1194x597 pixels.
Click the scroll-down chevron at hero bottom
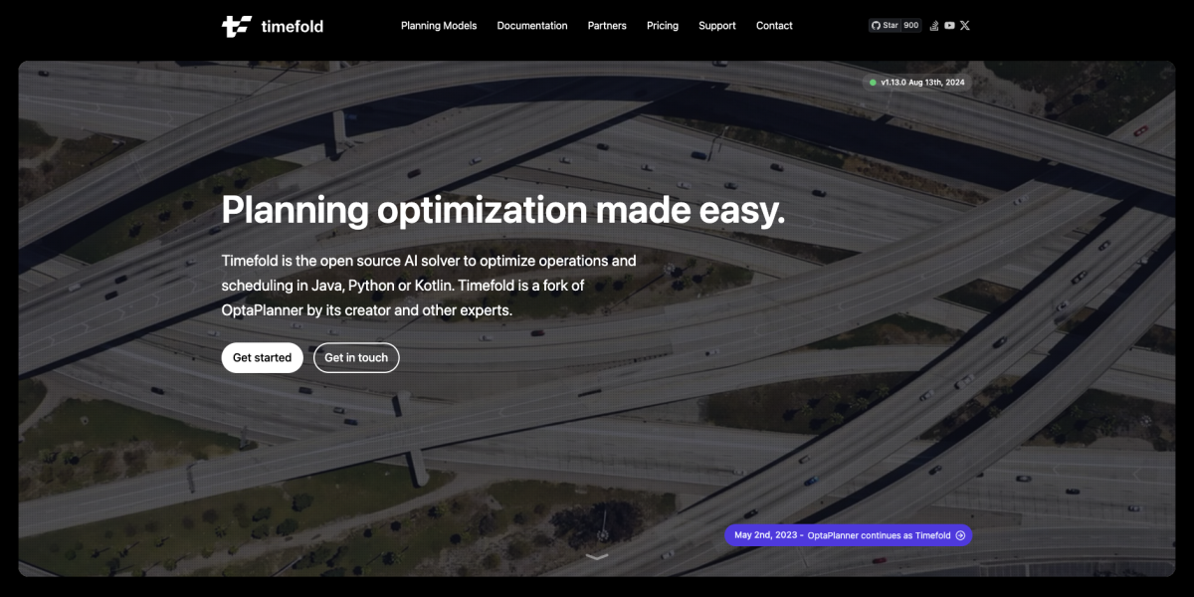pyautogui.click(x=597, y=557)
